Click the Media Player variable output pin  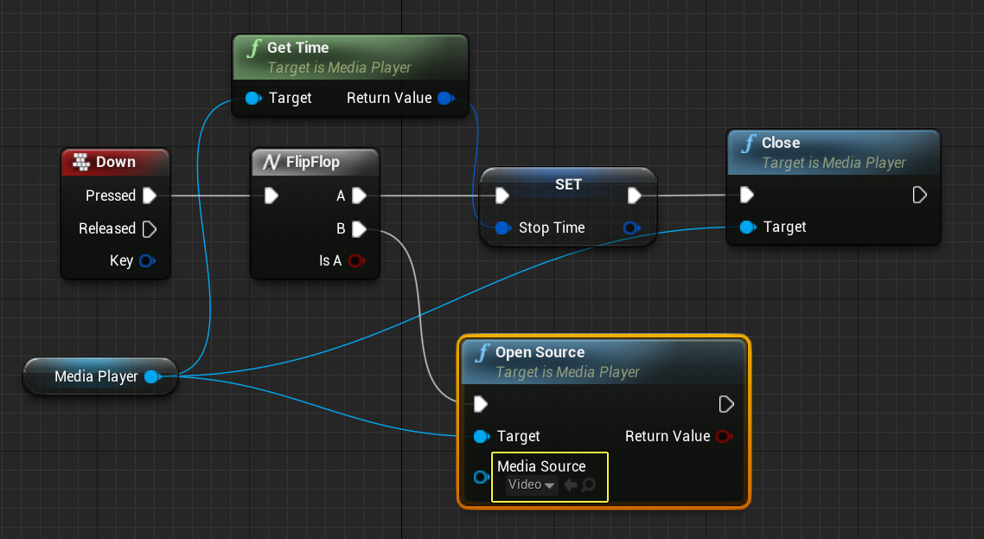152,377
